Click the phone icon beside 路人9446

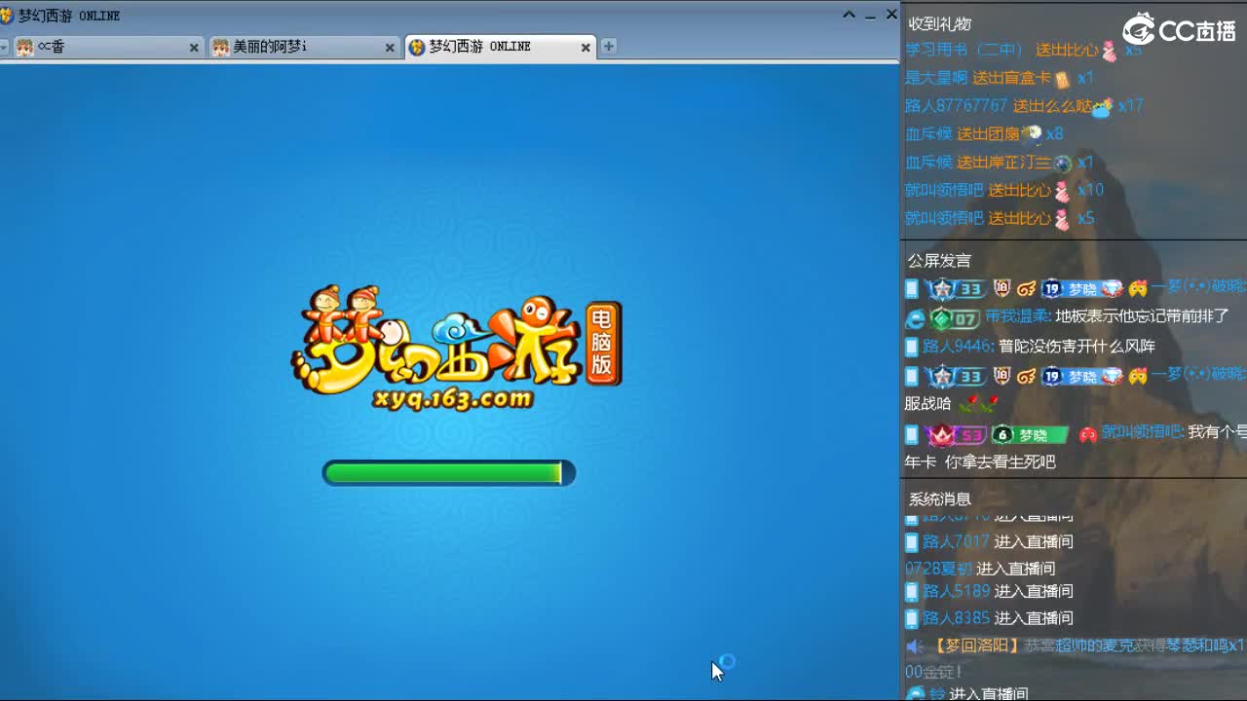coord(912,346)
